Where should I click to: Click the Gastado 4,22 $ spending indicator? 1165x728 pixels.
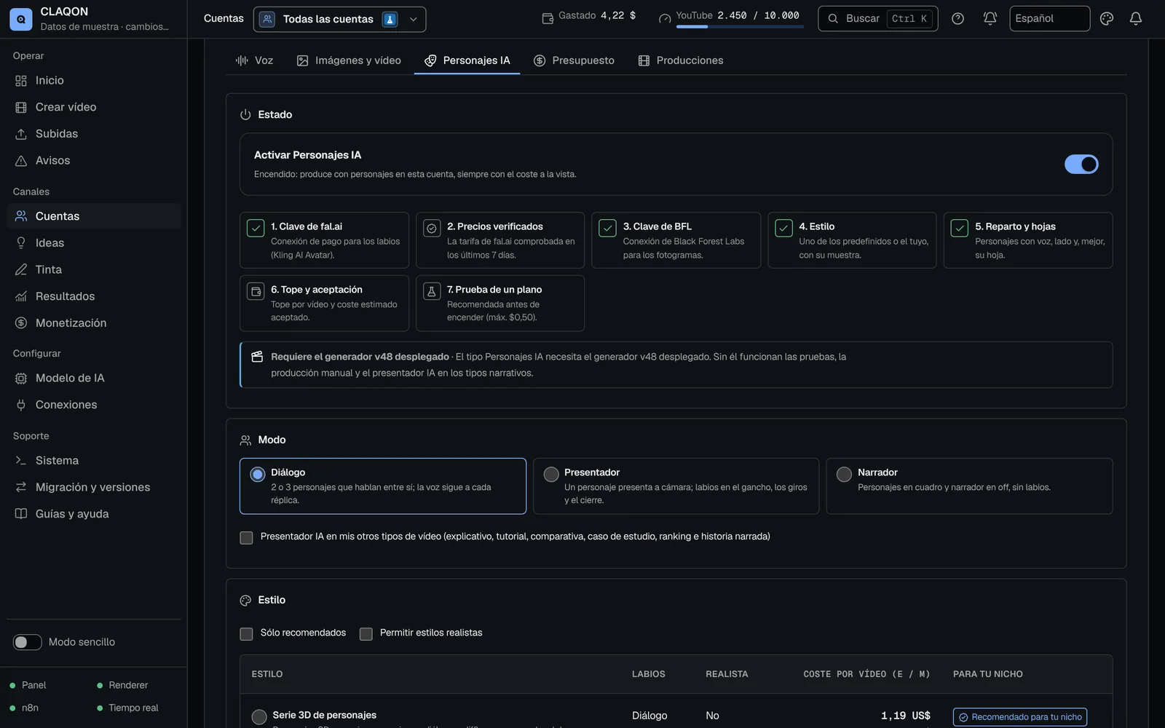point(589,16)
